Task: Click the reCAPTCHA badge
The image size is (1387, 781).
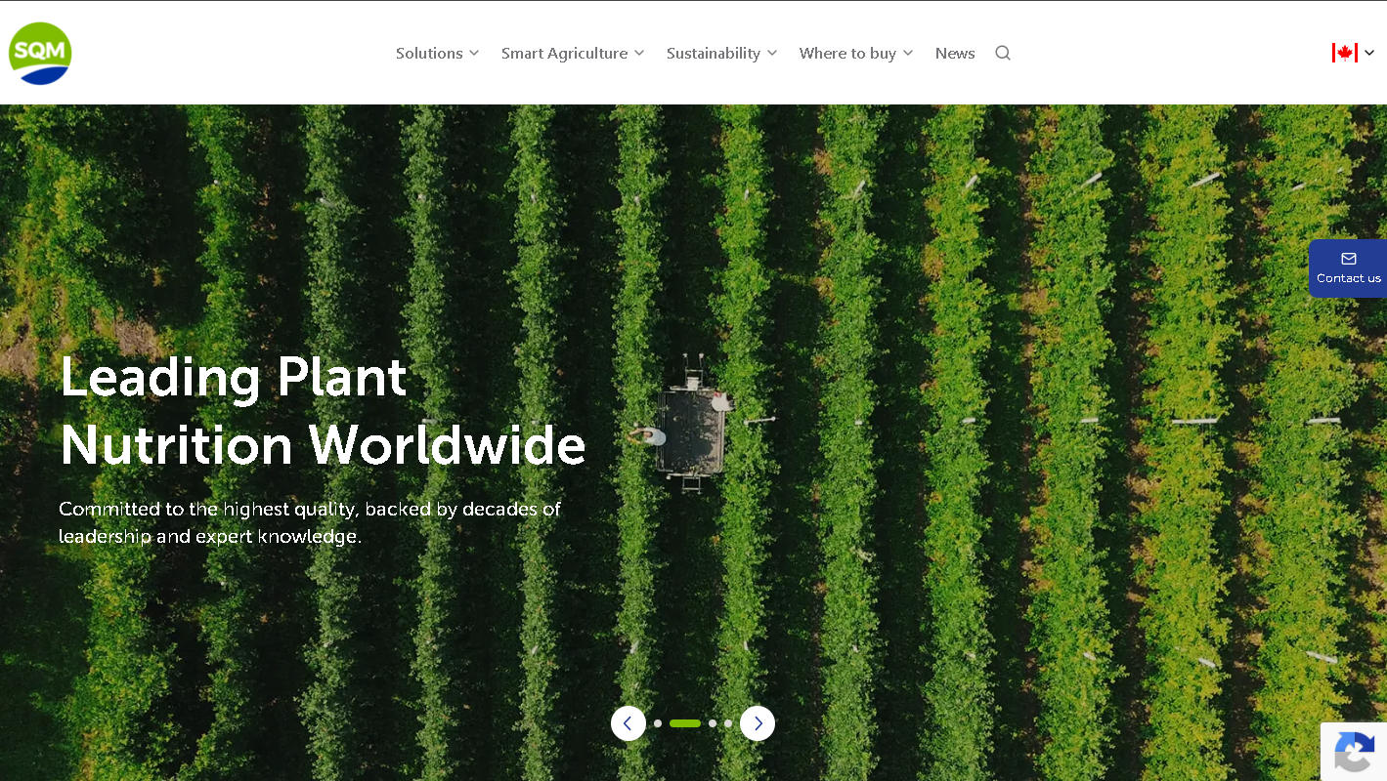Action: click(1354, 752)
